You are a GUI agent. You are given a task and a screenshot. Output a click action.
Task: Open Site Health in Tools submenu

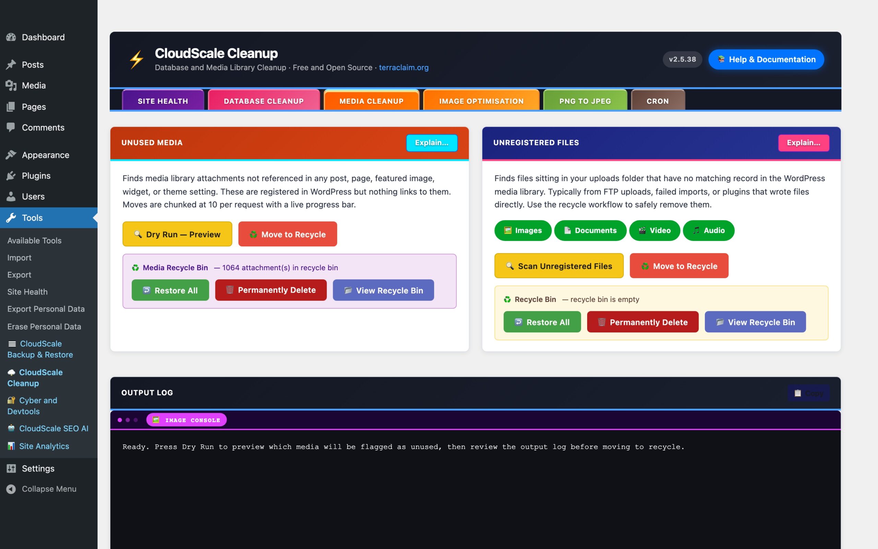coord(27,292)
